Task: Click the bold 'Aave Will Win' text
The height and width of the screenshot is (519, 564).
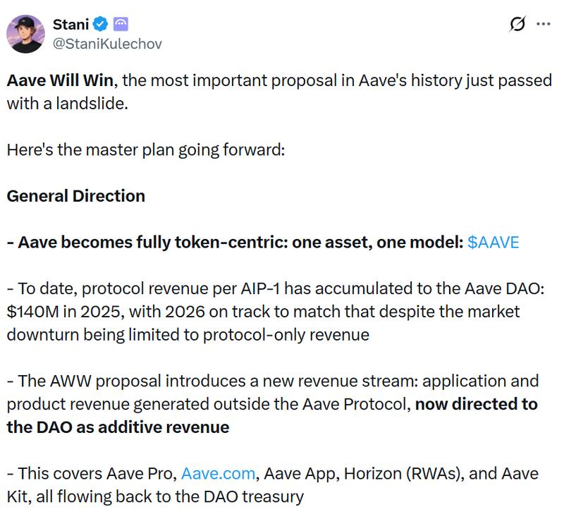Action: [61, 80]
